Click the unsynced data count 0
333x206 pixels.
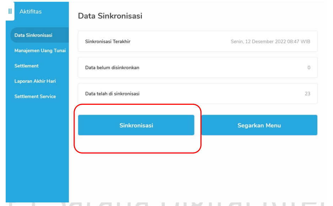click(308, 67)
